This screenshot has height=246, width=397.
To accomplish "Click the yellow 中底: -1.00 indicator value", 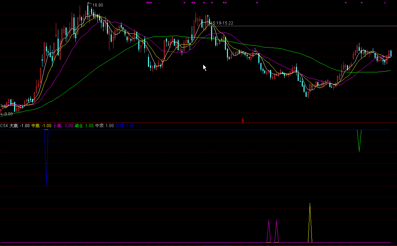I will 41,126.
